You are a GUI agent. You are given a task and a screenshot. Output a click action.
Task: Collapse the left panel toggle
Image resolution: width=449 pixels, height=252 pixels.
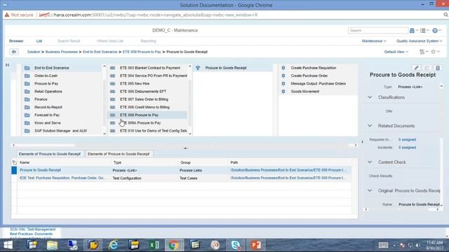[x=8, y=65]
